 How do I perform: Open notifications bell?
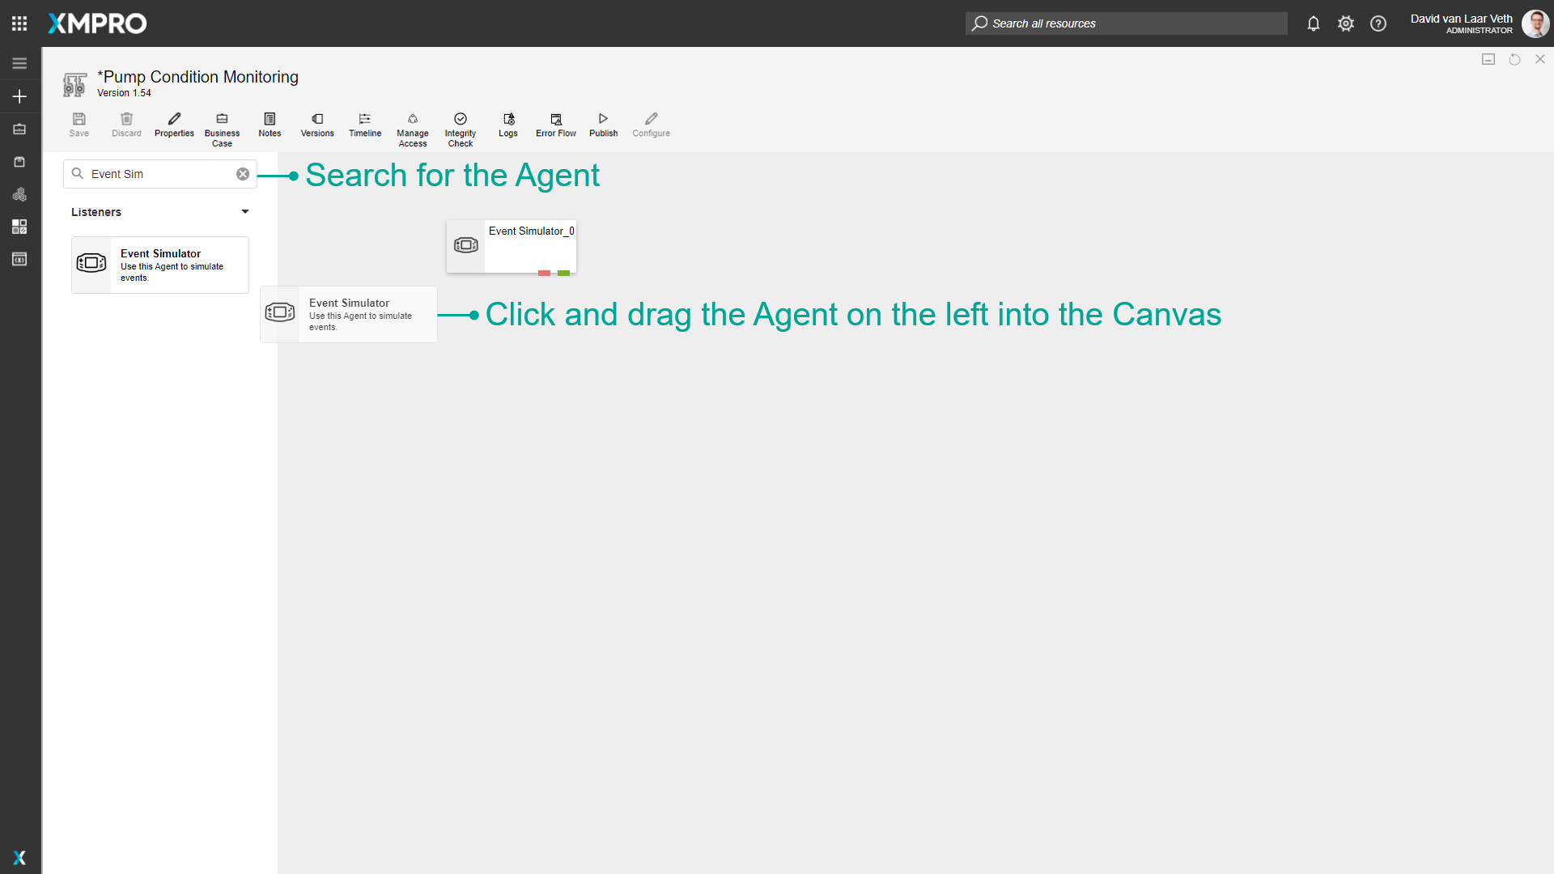tap(1314, 23)
